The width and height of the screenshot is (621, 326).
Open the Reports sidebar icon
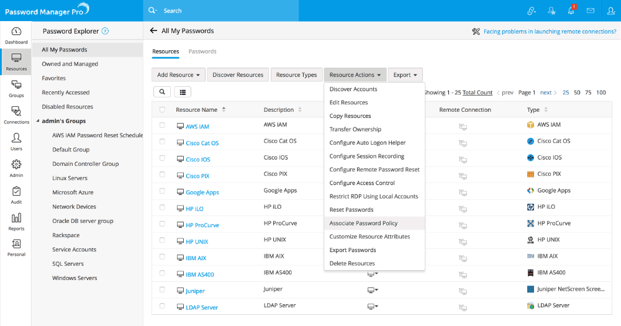coord(16,222)
